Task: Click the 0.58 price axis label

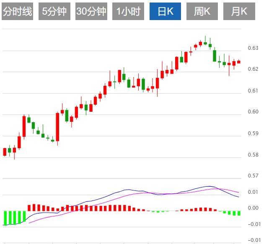Action: point(253,155)
